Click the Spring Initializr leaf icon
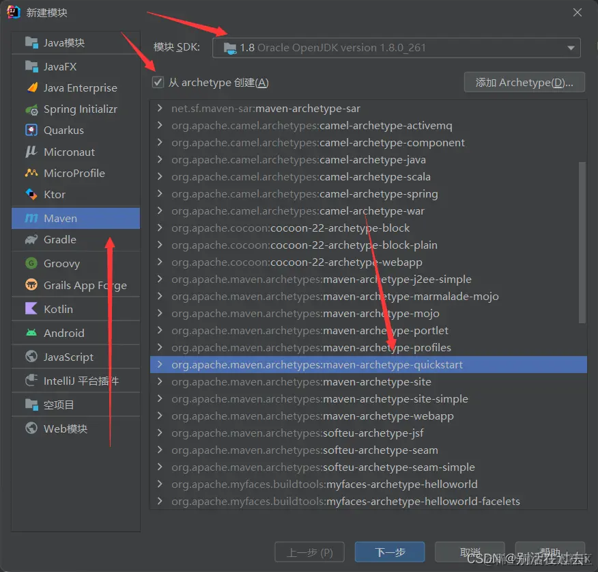Viewport: 598px width, 572px height. tap(31, 109)
